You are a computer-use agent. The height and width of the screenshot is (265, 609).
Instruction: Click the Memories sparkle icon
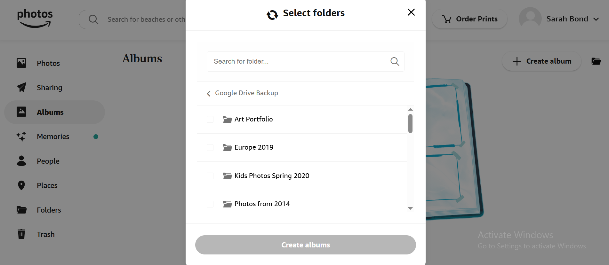(21, 136)
